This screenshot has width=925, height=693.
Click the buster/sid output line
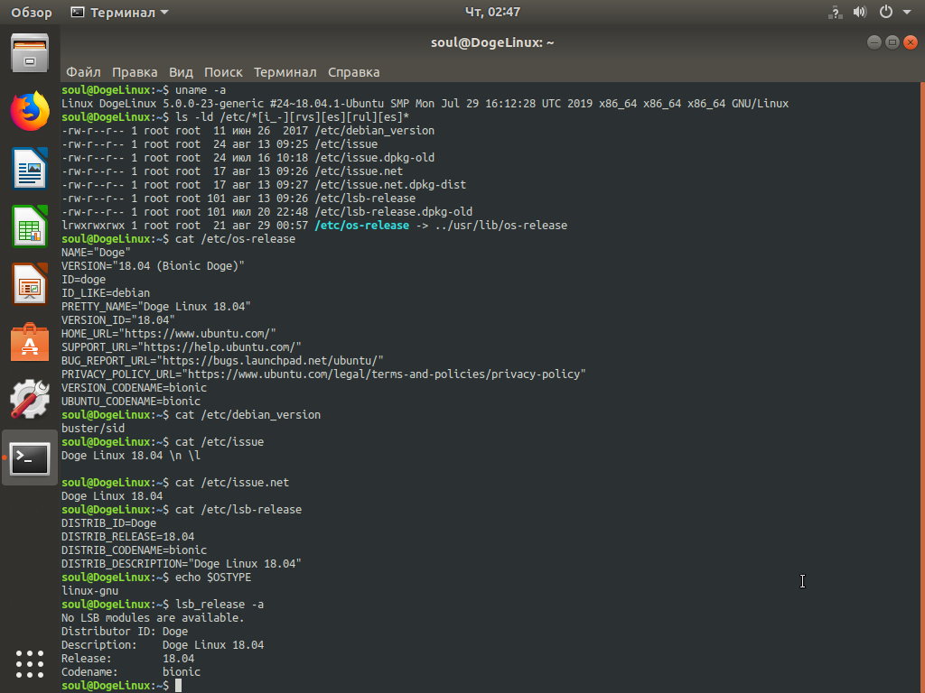click(93, 429)
